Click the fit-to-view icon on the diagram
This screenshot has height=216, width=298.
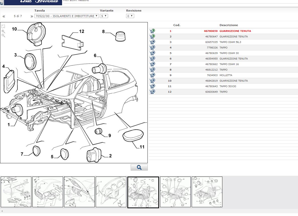[3, 26]
